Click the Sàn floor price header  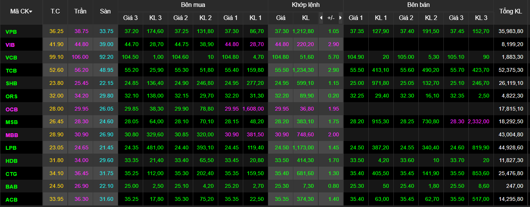[105, 12]
